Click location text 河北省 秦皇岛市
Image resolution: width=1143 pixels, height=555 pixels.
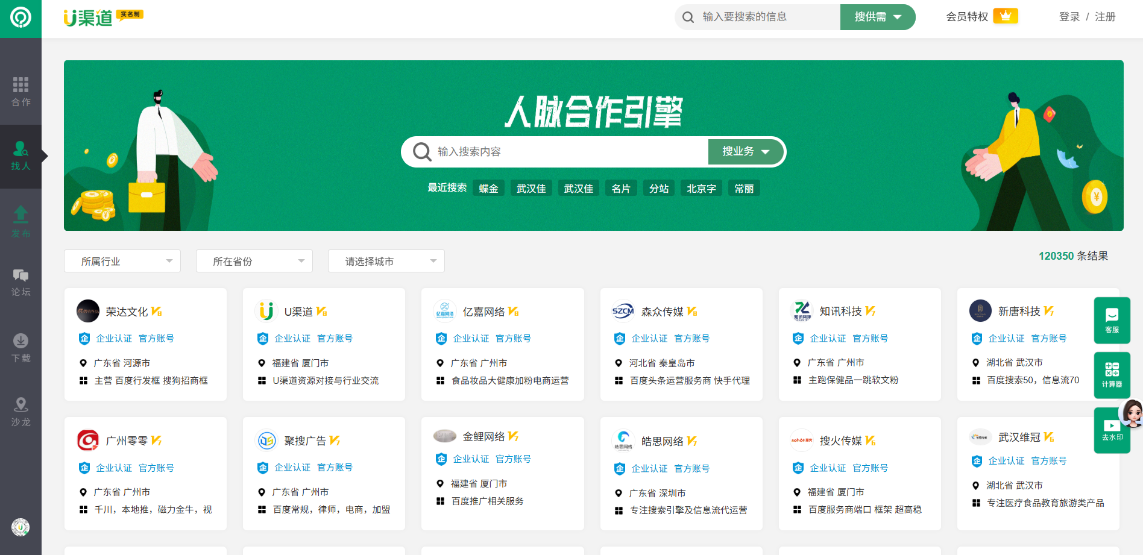662,363
